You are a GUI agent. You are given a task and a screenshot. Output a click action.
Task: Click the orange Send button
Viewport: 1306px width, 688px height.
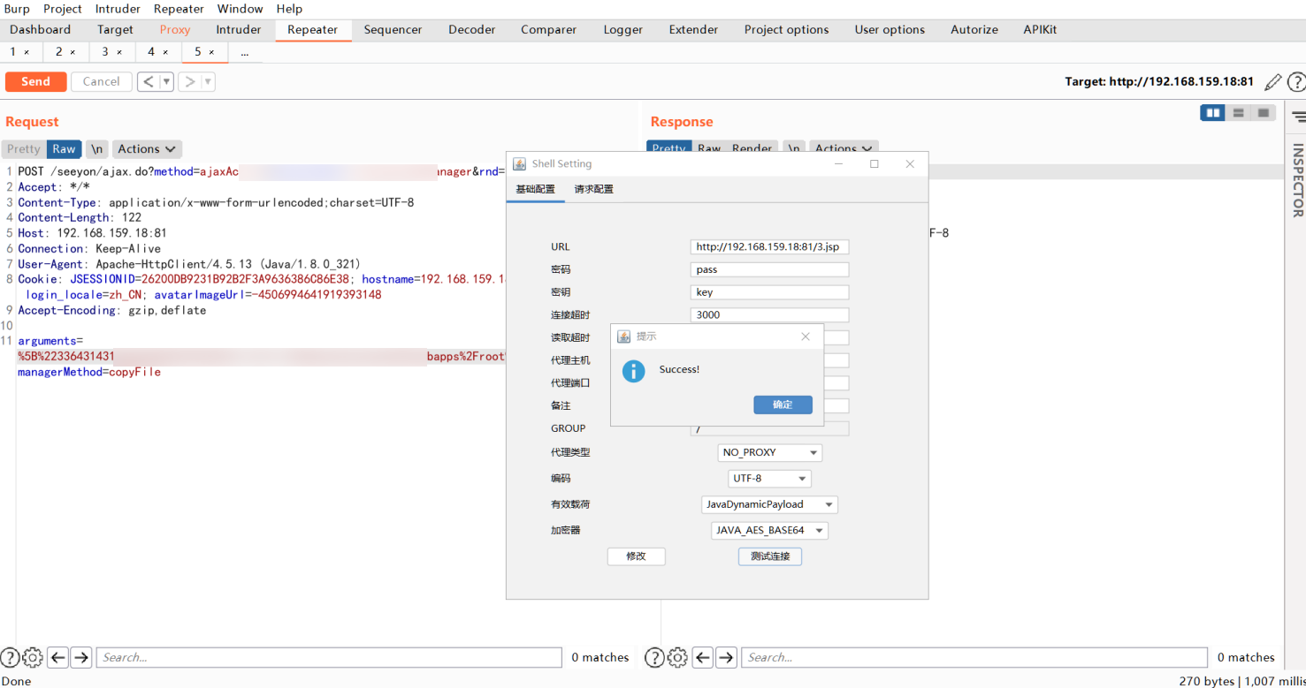(35, 82)
